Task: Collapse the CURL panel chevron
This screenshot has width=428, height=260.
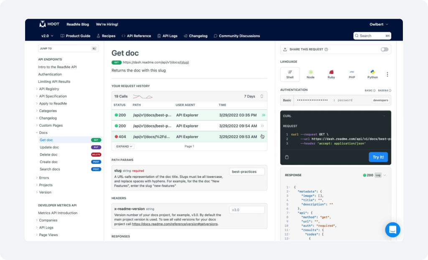Action: 384,116
